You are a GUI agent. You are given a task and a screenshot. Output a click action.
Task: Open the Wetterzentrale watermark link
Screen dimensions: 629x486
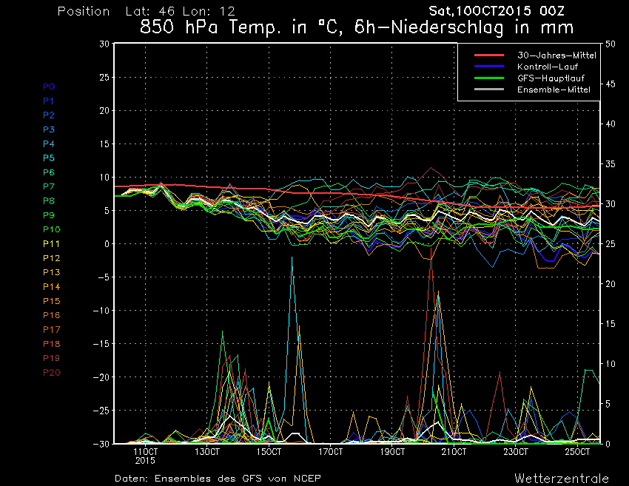561,477
